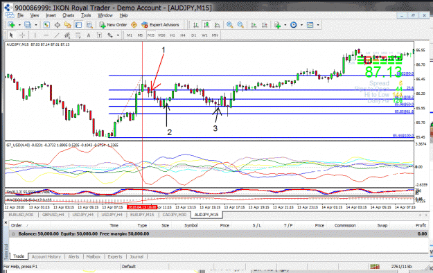Switch timeframe to H1

[x=173, y=35]
